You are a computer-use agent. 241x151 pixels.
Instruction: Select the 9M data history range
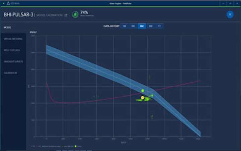click(x=151, y=26)
